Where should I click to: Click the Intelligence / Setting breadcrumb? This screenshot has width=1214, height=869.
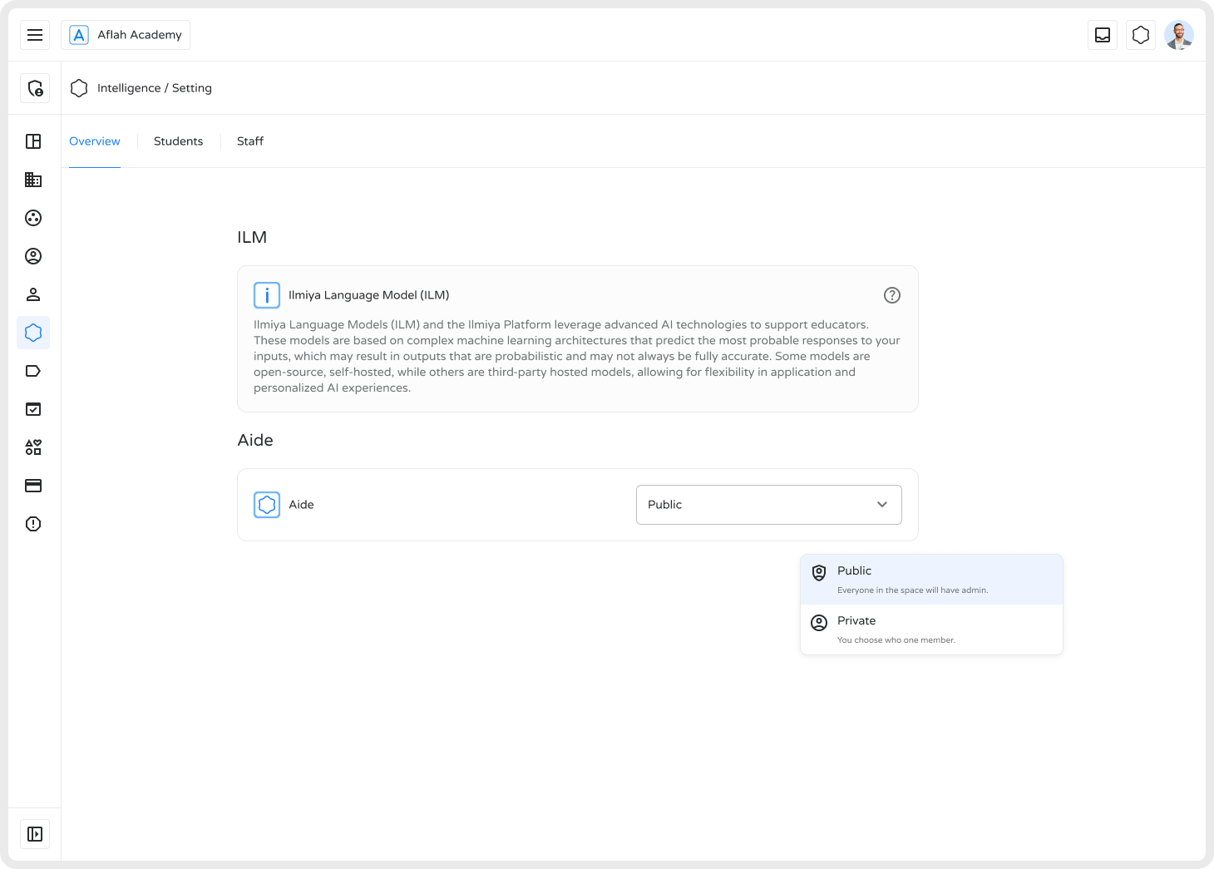click(154, 88)
